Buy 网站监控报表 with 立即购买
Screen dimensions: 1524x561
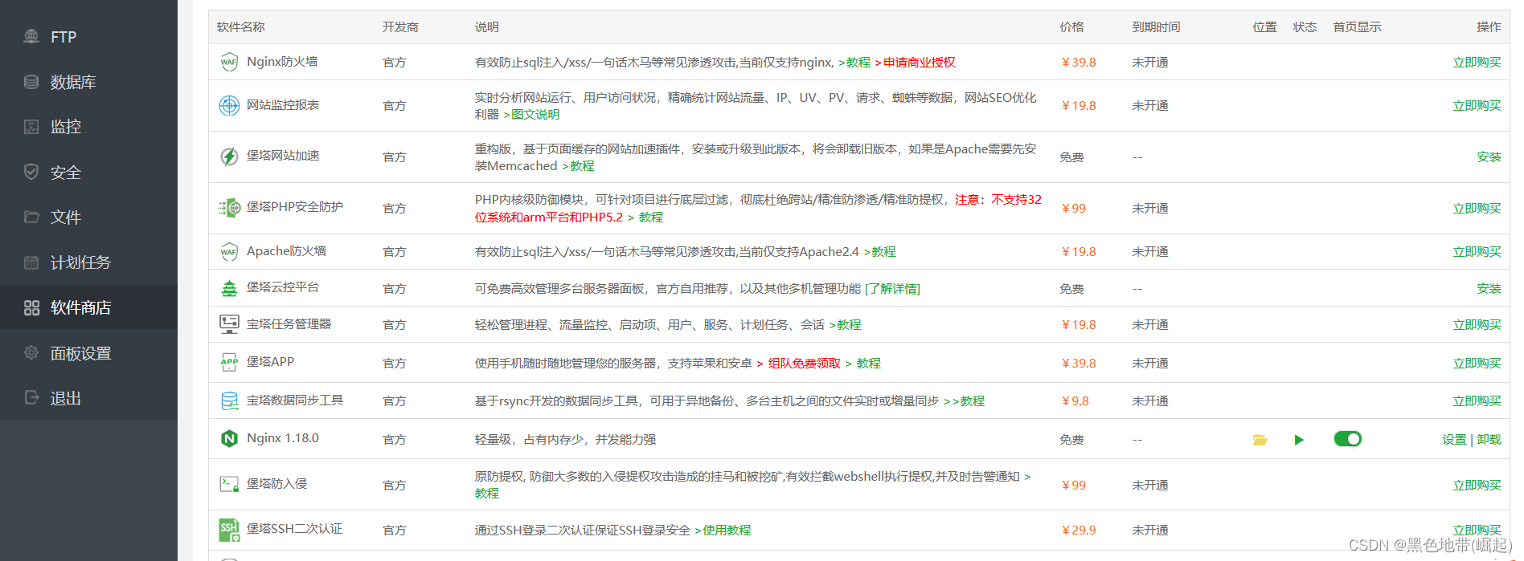(x=1477, y=106)
